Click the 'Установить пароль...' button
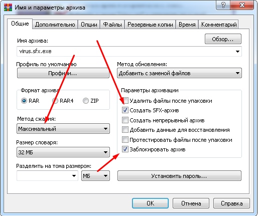 [179, 176]
